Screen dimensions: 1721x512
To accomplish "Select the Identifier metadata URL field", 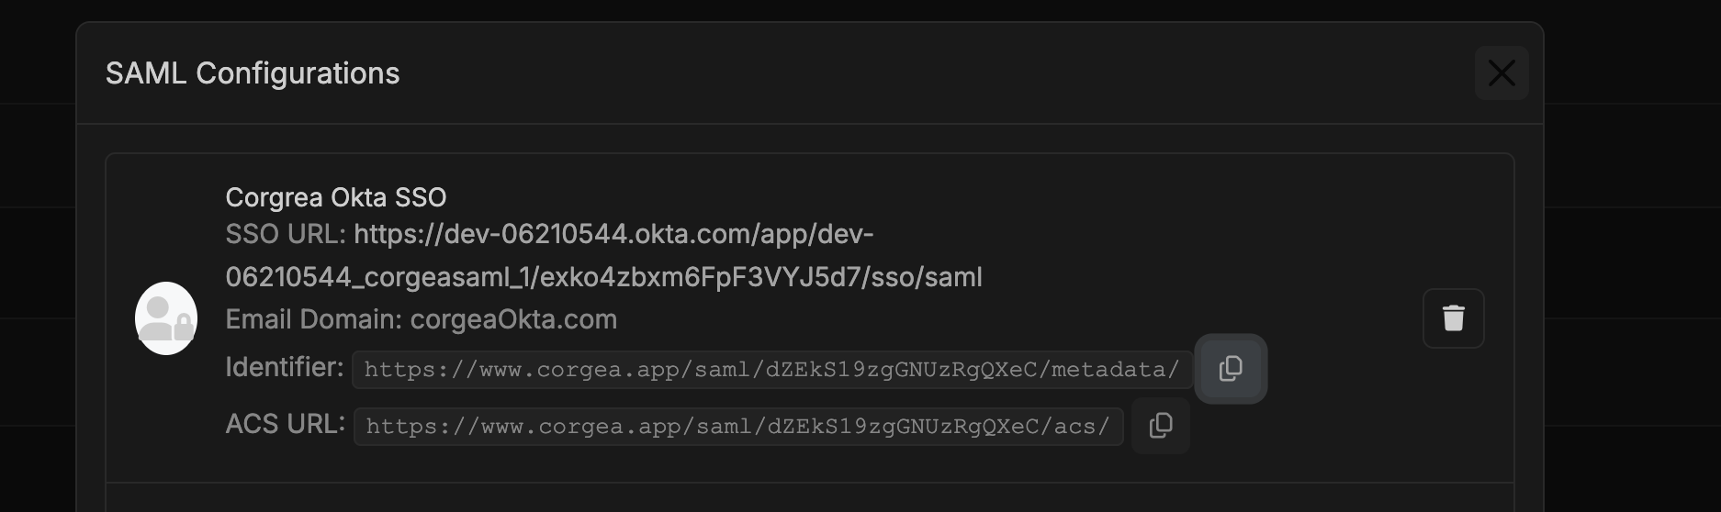I will [771, 370].
